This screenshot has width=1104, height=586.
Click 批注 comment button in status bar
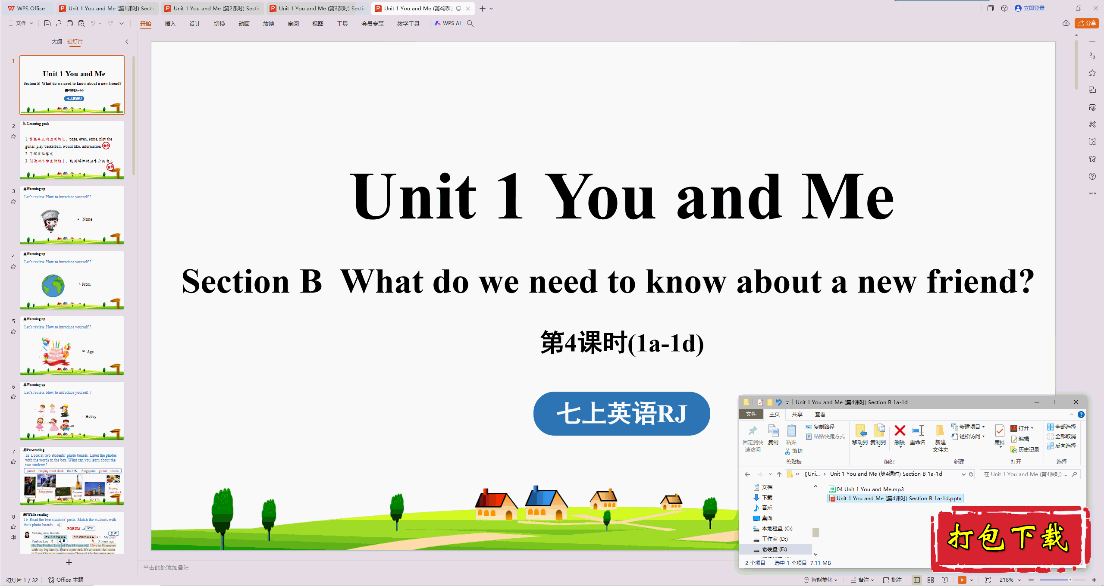pos(893,580)
